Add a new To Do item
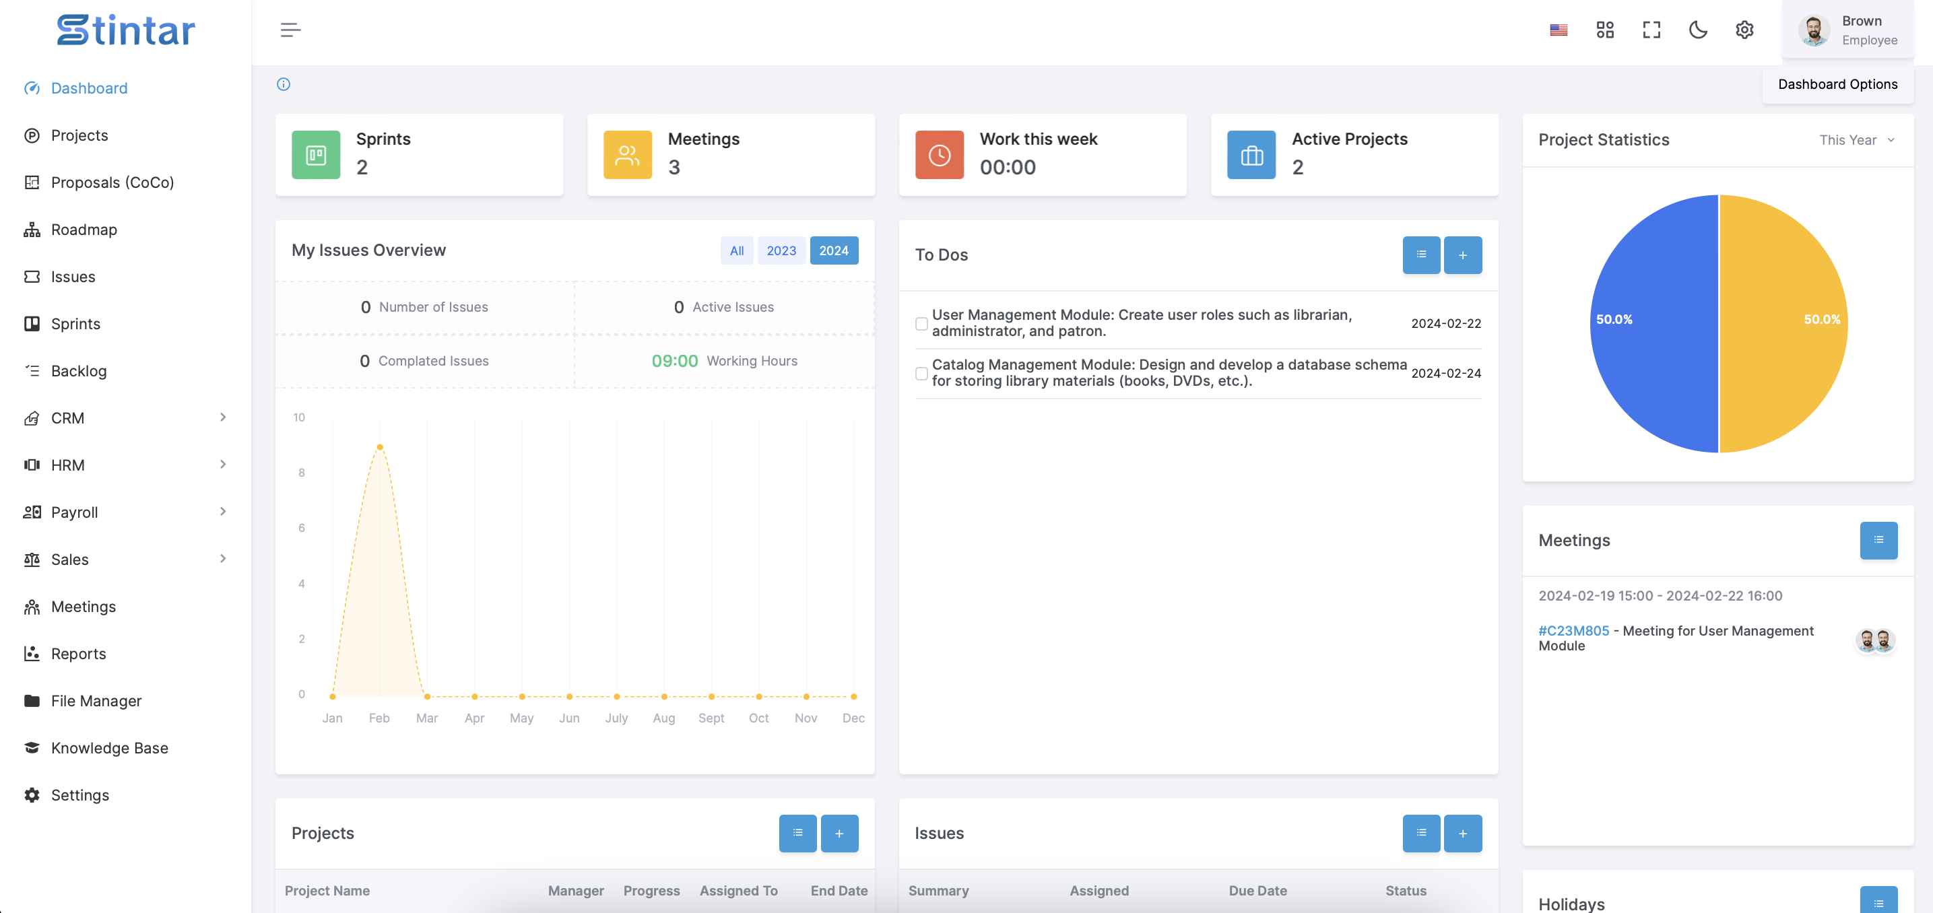 click(x=1462, y=255)
